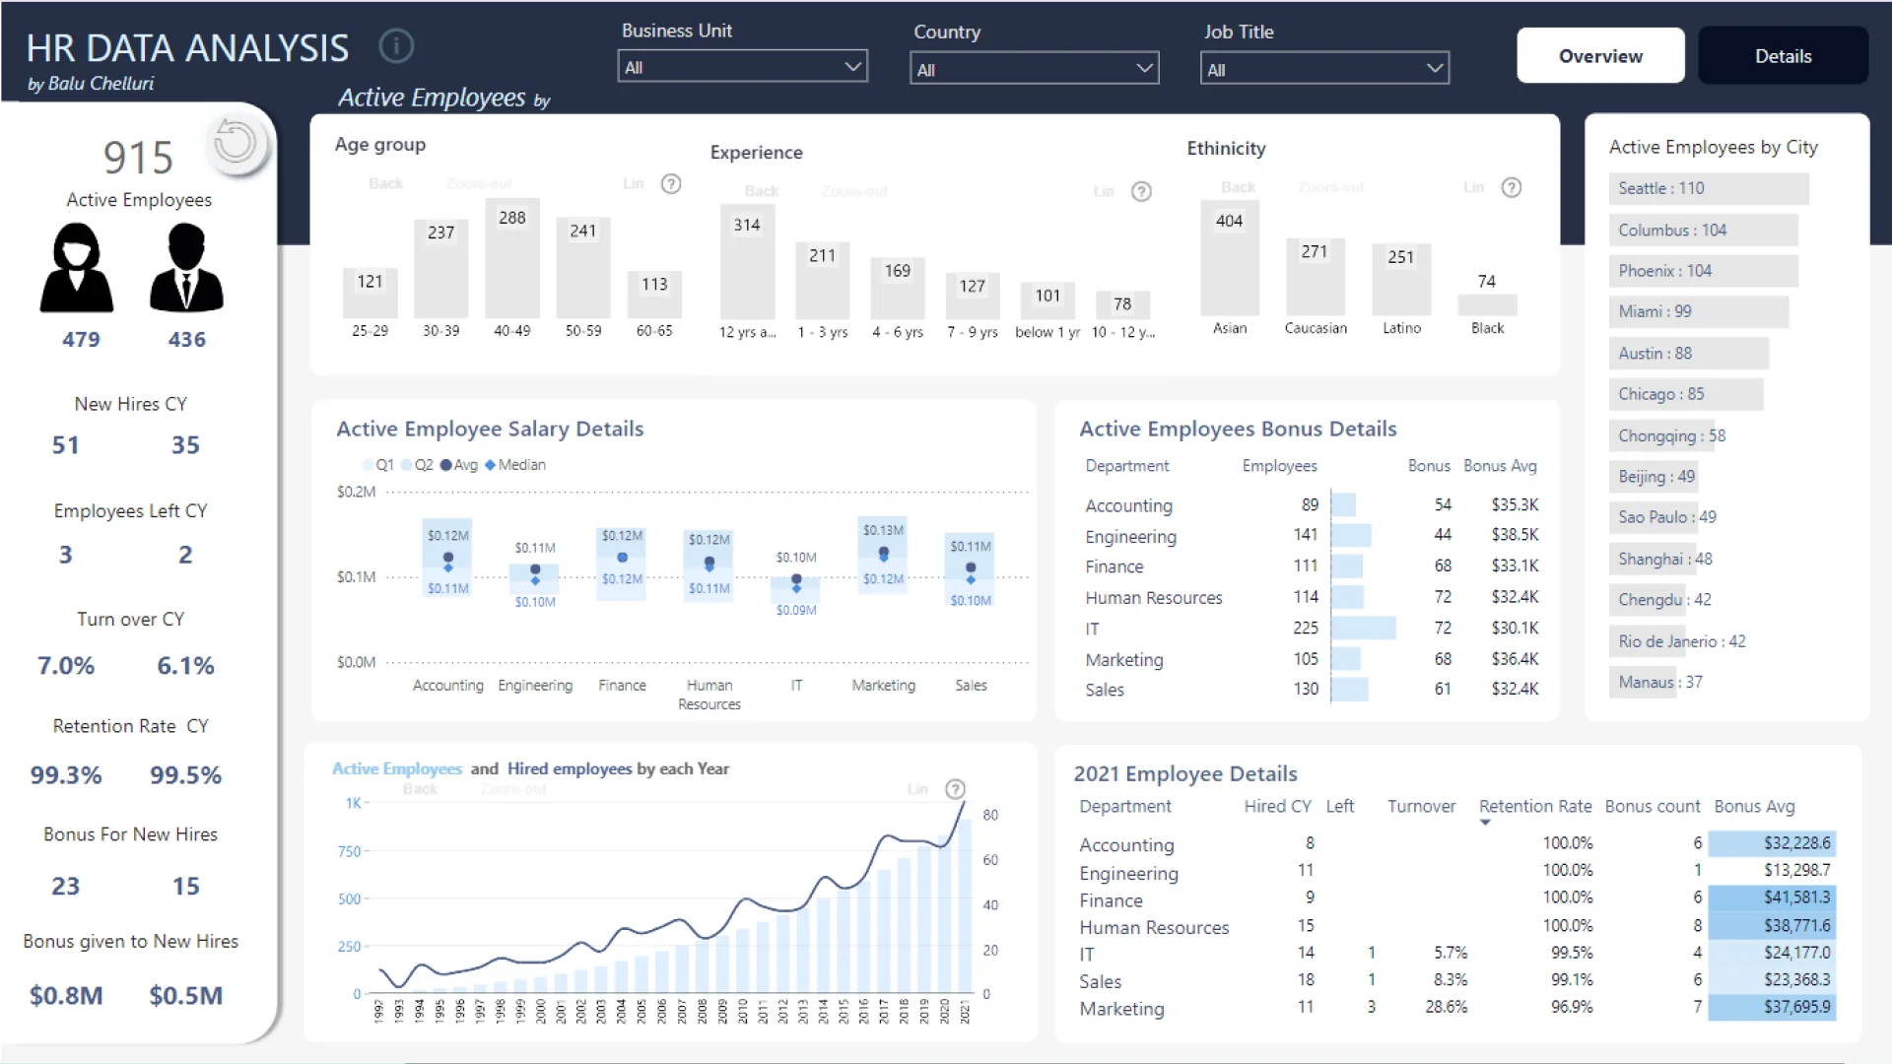Open the Experience chart help icon
1892x1064 pixels.
pos(1141,191)
